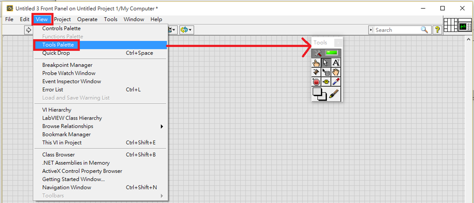The image size is (474, 203).
Task: Select the Position/Size/Select arrow tool
Action: [x=326, y=63]
